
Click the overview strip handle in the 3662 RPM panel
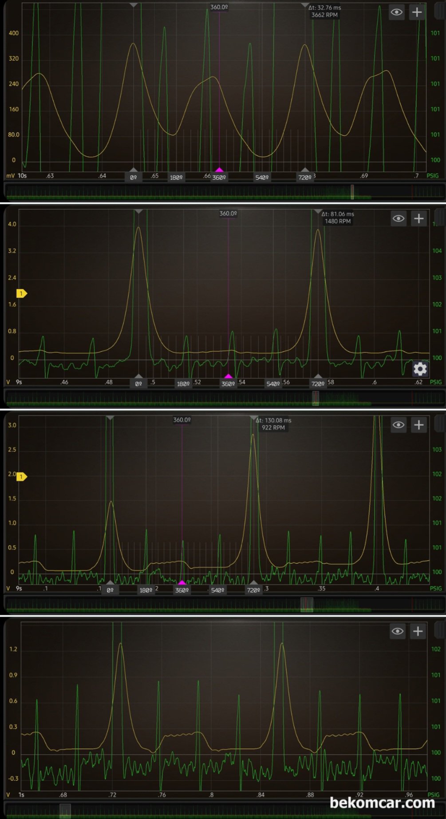pyautogui.click(x=352, y=192)
